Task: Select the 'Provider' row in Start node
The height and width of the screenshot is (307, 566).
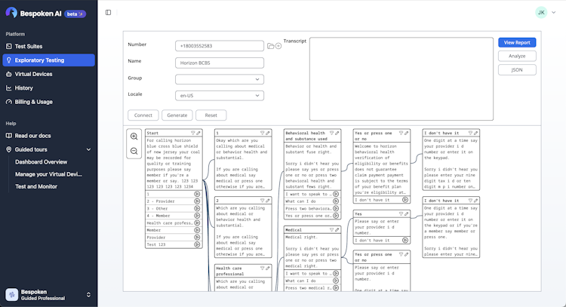Action: pyautogui.click(x=174, y=238)
